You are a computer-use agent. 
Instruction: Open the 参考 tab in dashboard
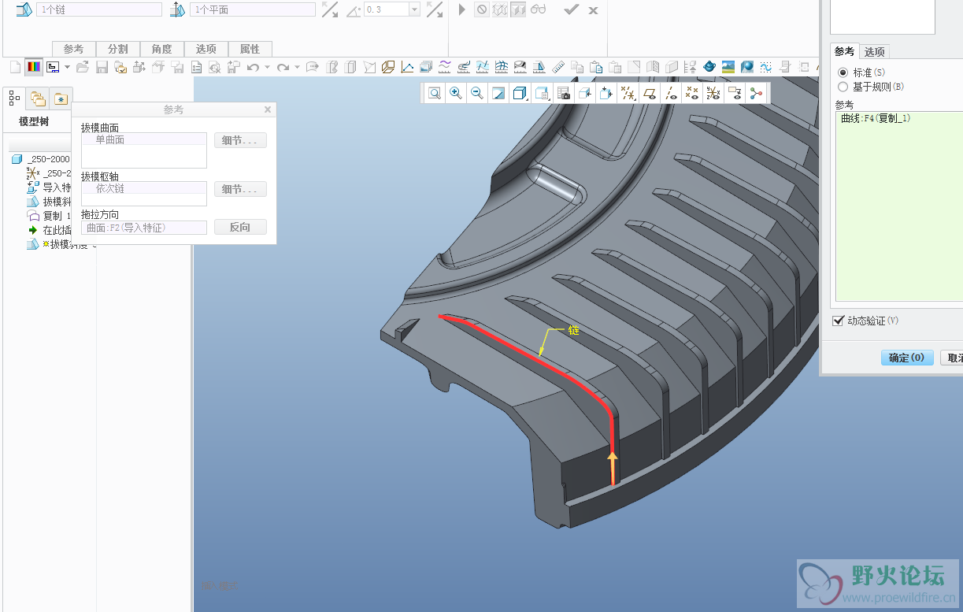point(73,49)
